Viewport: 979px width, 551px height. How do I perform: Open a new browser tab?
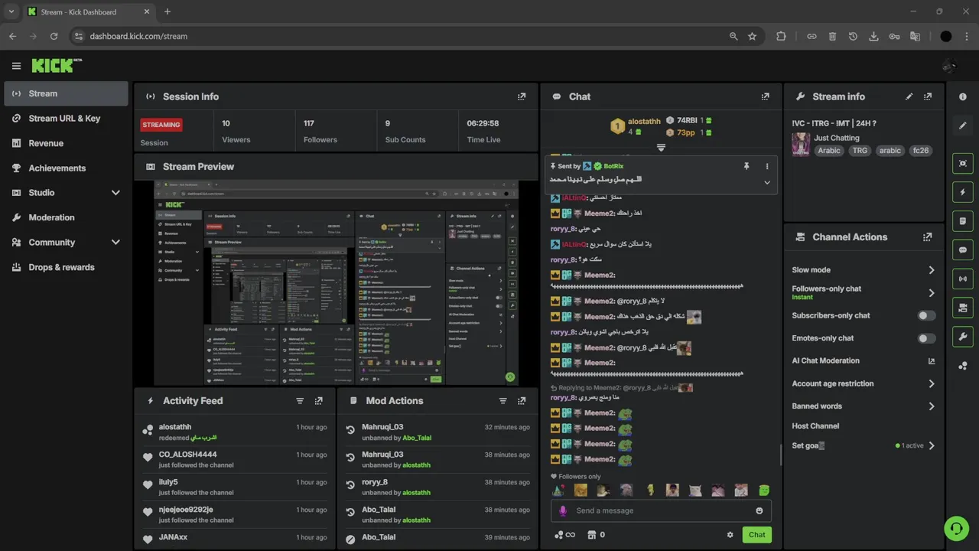(x=168, y=11)
